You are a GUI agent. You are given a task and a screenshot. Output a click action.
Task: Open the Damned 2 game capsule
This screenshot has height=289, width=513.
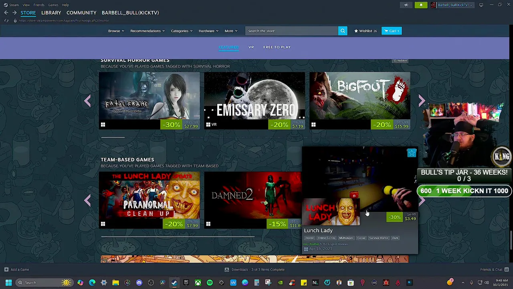point(253,200)
